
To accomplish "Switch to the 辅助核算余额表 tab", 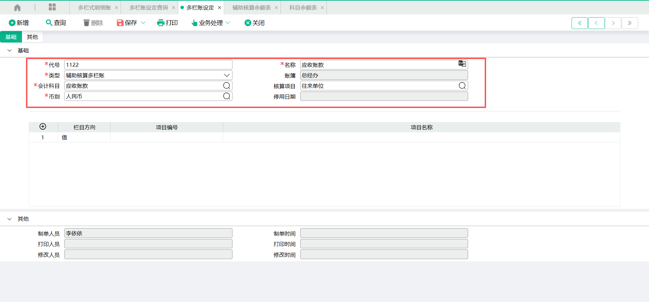I will [x=251, y=7].
